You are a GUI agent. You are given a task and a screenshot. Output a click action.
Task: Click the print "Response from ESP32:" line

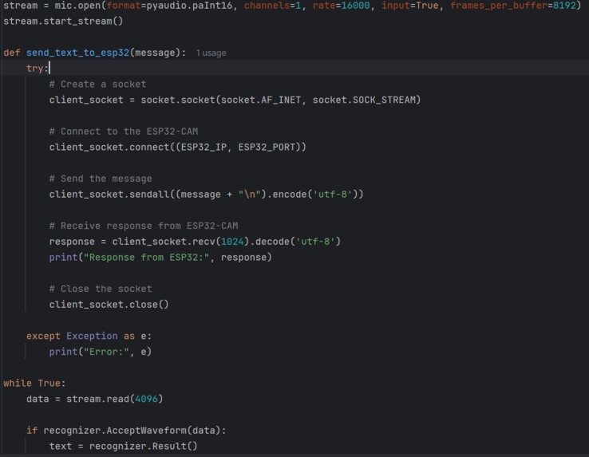pyautogui.click(x=160, y=258)
